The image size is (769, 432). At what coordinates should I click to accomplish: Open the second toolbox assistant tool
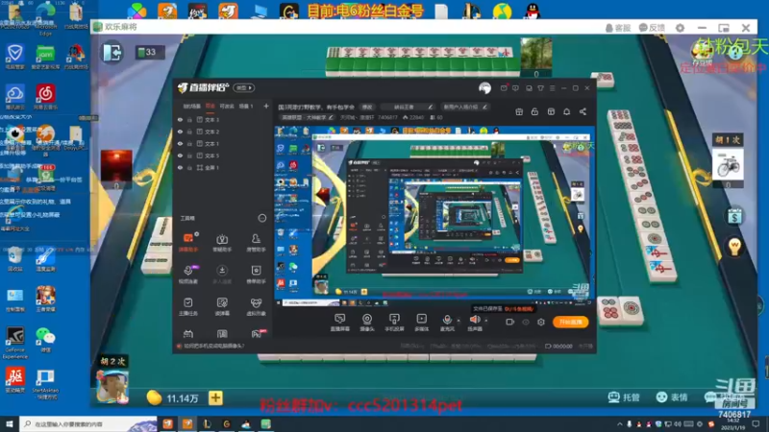[x=222, y=242]
